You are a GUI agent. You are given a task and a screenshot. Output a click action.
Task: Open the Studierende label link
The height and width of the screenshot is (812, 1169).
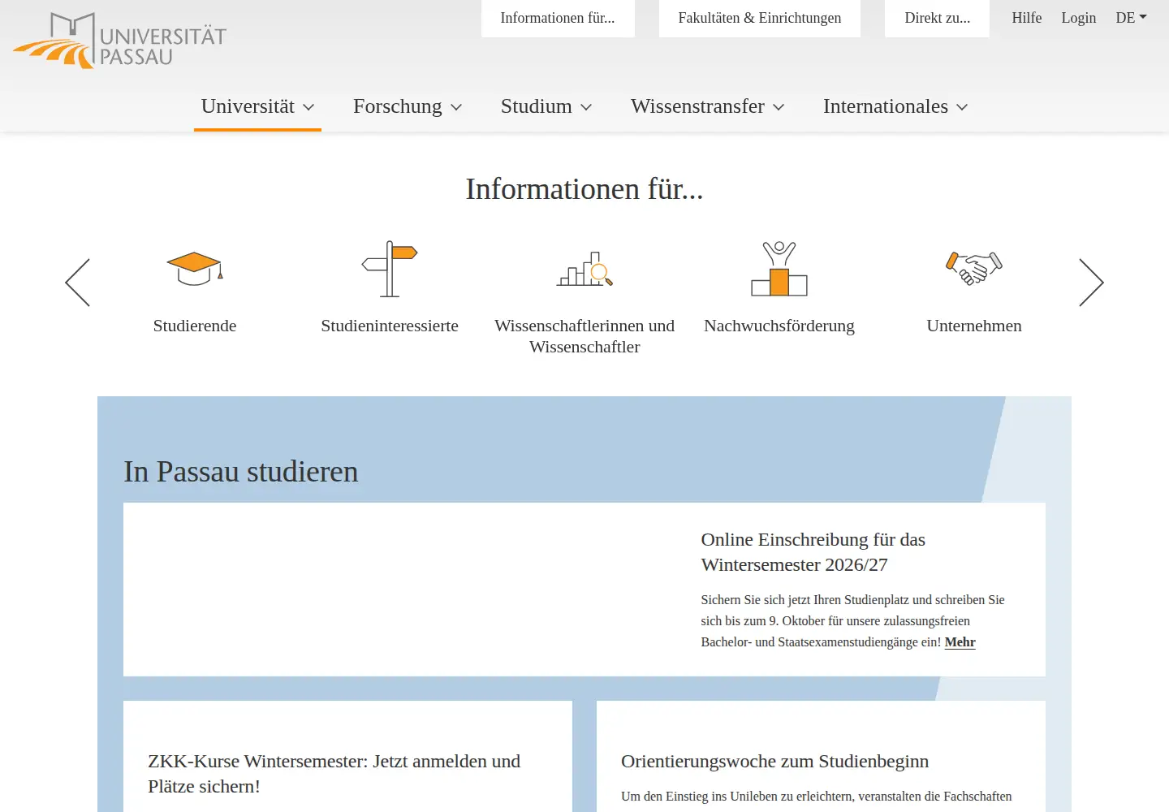195,326
